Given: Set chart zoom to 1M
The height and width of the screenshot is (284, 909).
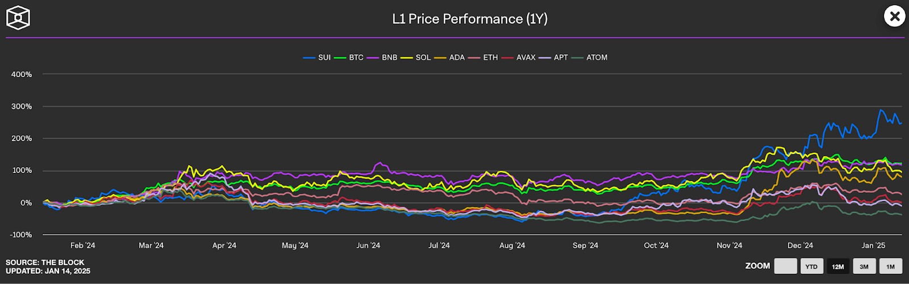Looking at the screenshot, I should pyautogui.click(x=890, y=266).
